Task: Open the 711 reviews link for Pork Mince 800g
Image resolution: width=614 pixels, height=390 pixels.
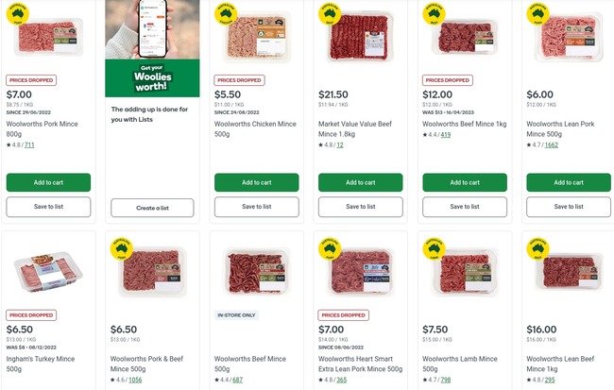Action: (29, 144)
